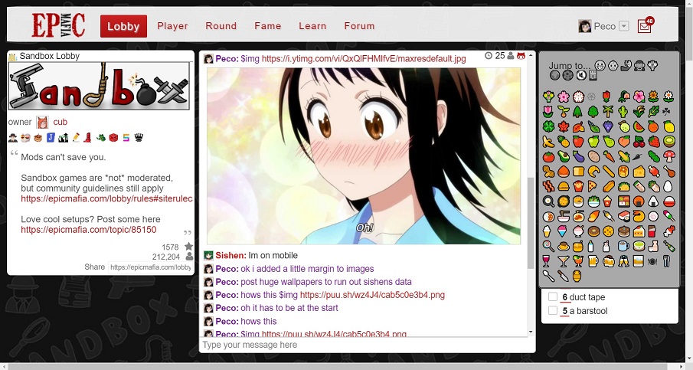Insert the taco emoji
The height and width of the screenshot is (370, 693).
[x=624, y=186]
